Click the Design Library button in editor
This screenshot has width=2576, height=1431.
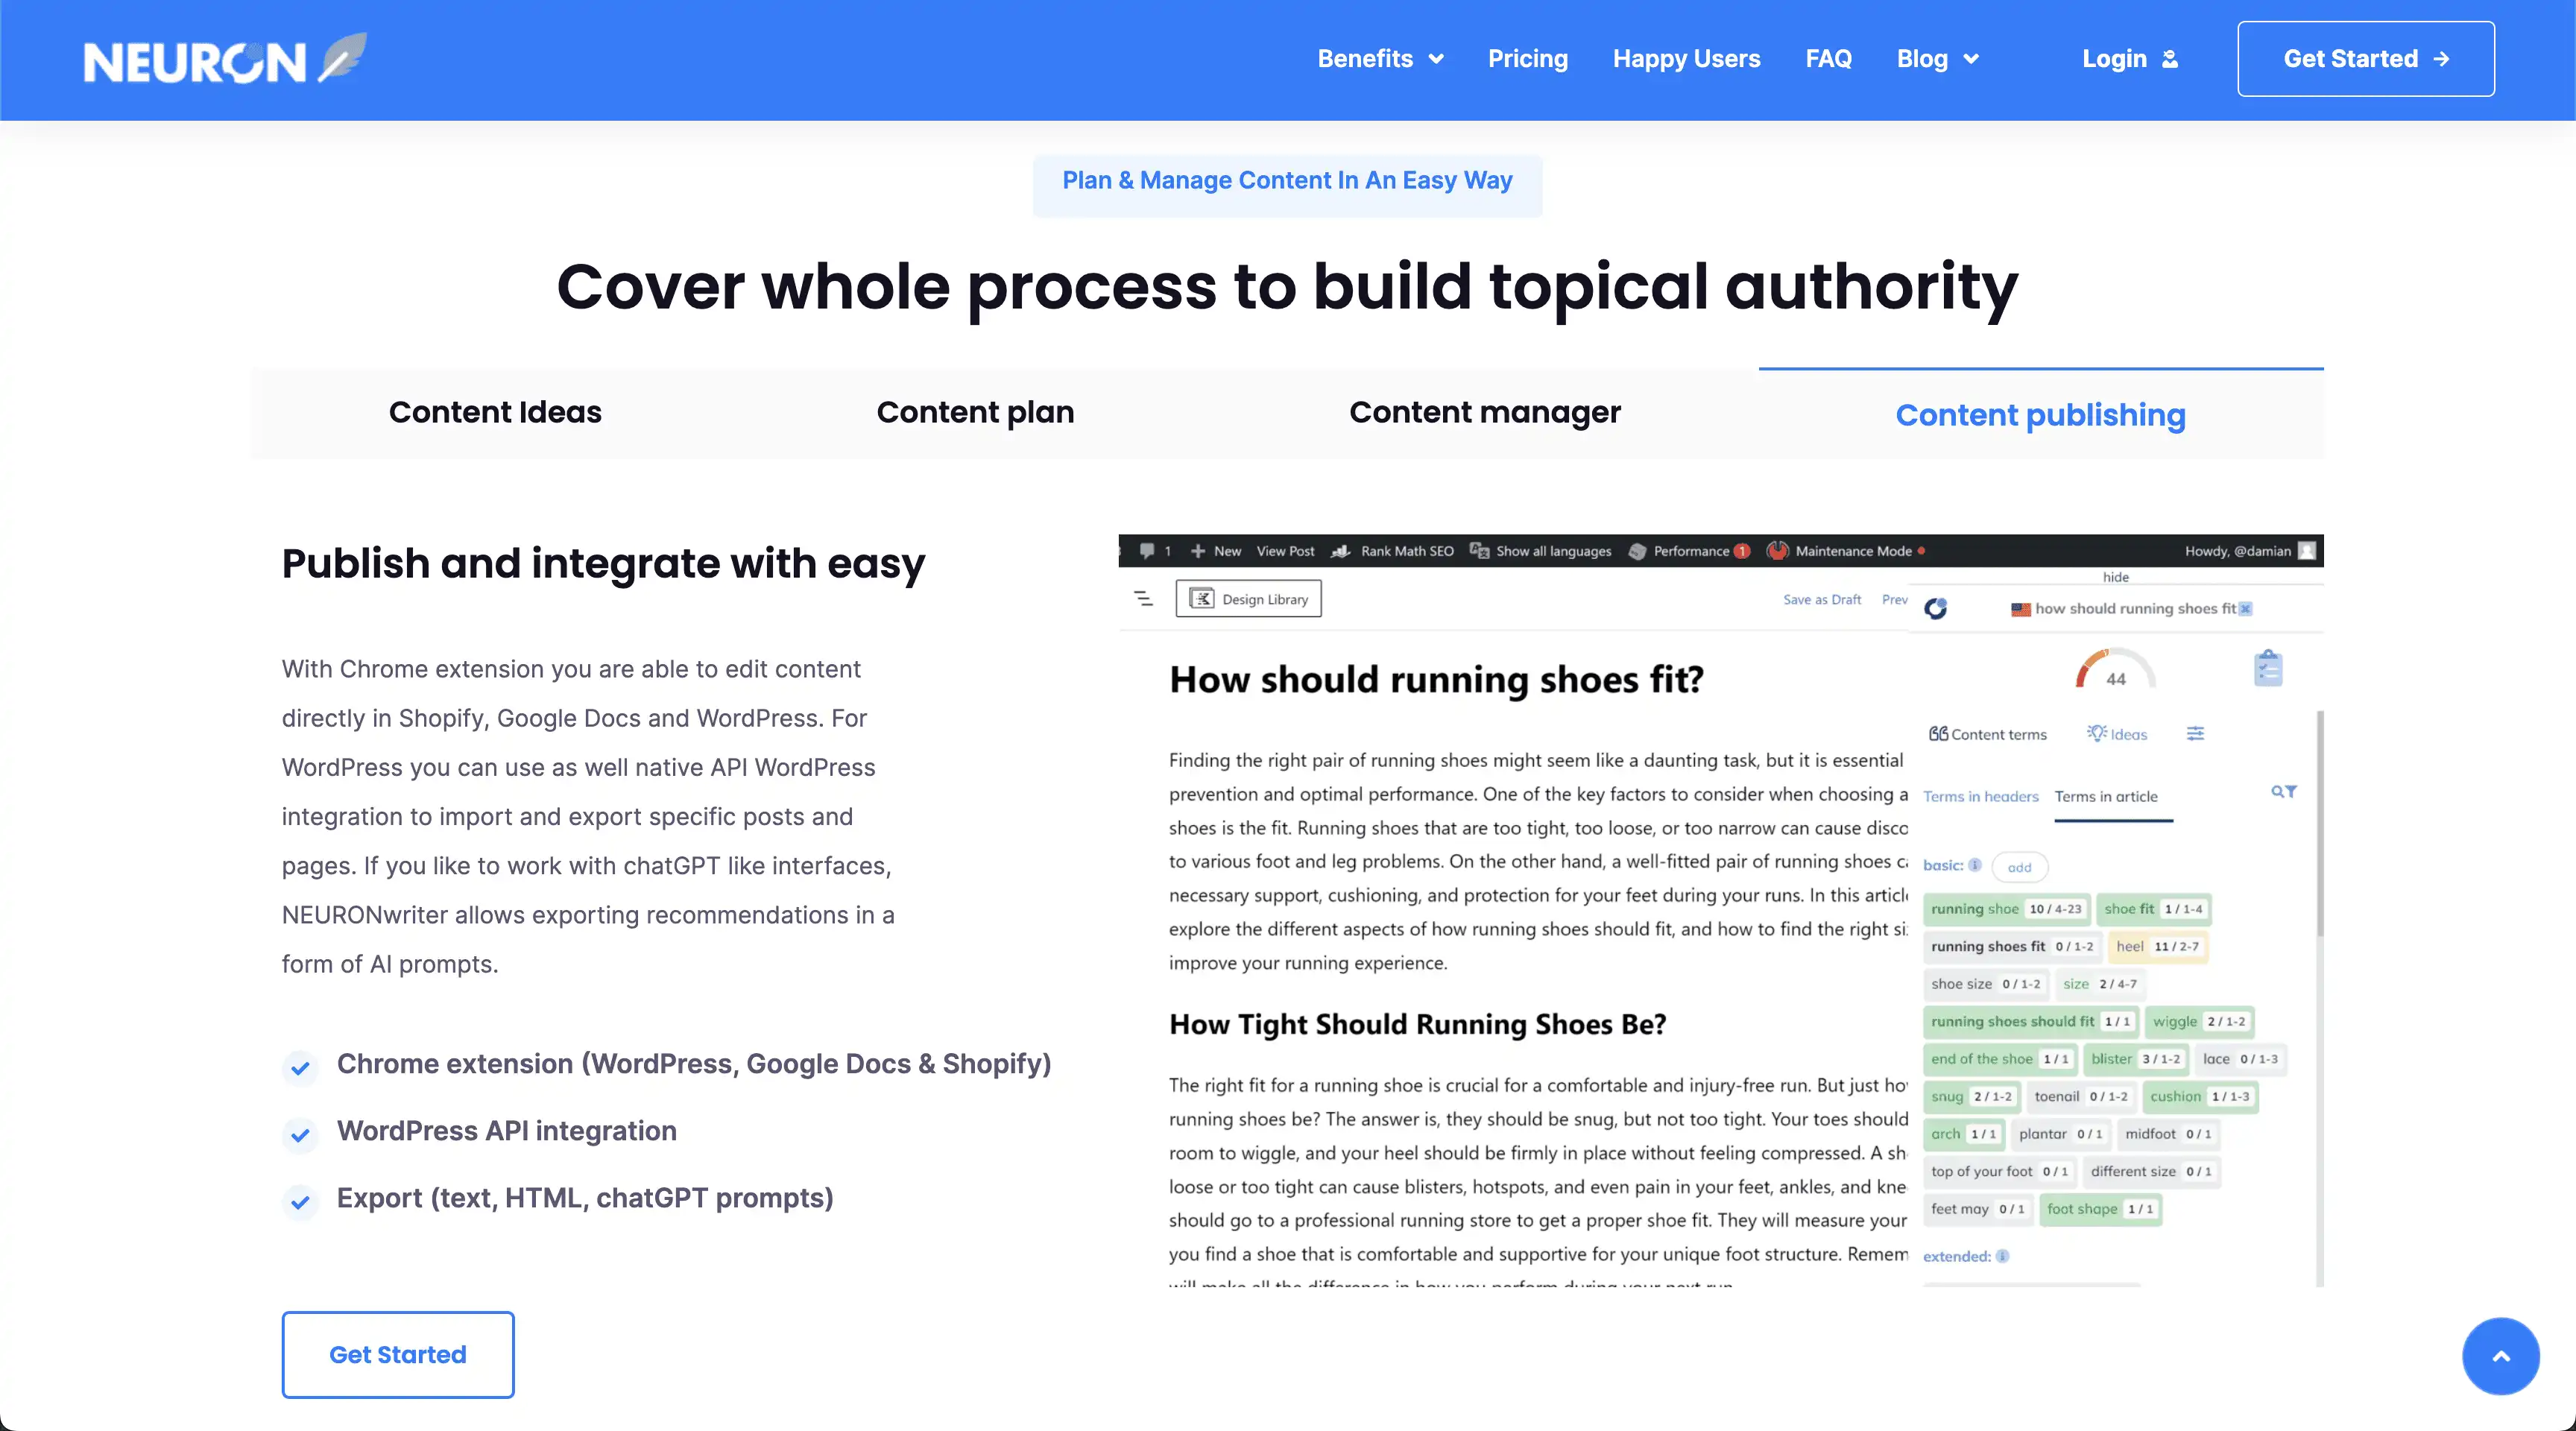[1248, 599]
